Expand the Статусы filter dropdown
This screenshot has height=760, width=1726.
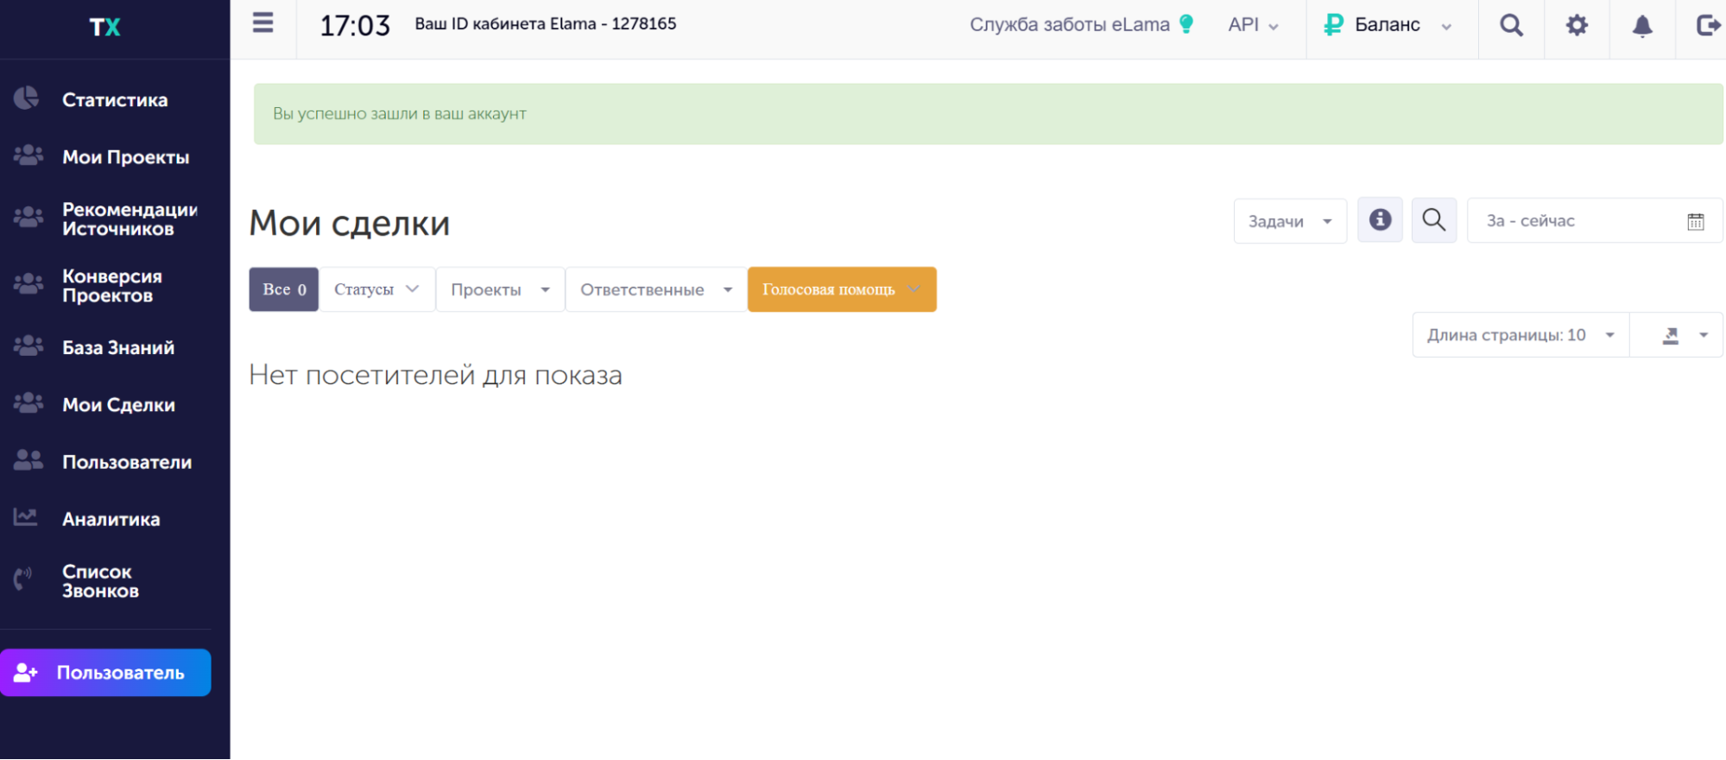pos(376,289)
